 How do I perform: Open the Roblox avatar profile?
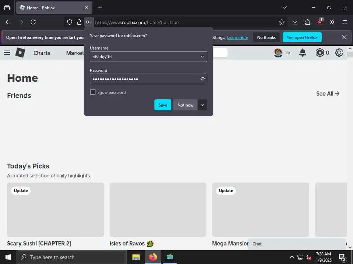[278, 53]
